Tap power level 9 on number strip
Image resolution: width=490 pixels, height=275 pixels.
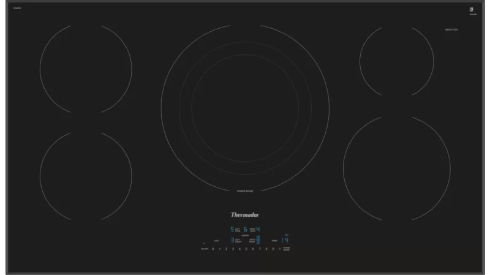[273, 249]
